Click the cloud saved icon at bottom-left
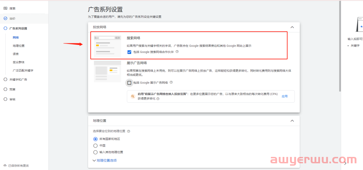 tap(5, 166)
